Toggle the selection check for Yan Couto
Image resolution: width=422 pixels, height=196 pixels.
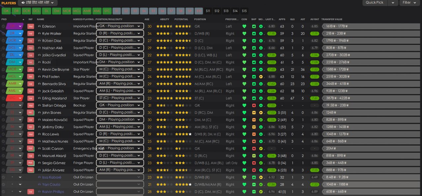point(3,184)
